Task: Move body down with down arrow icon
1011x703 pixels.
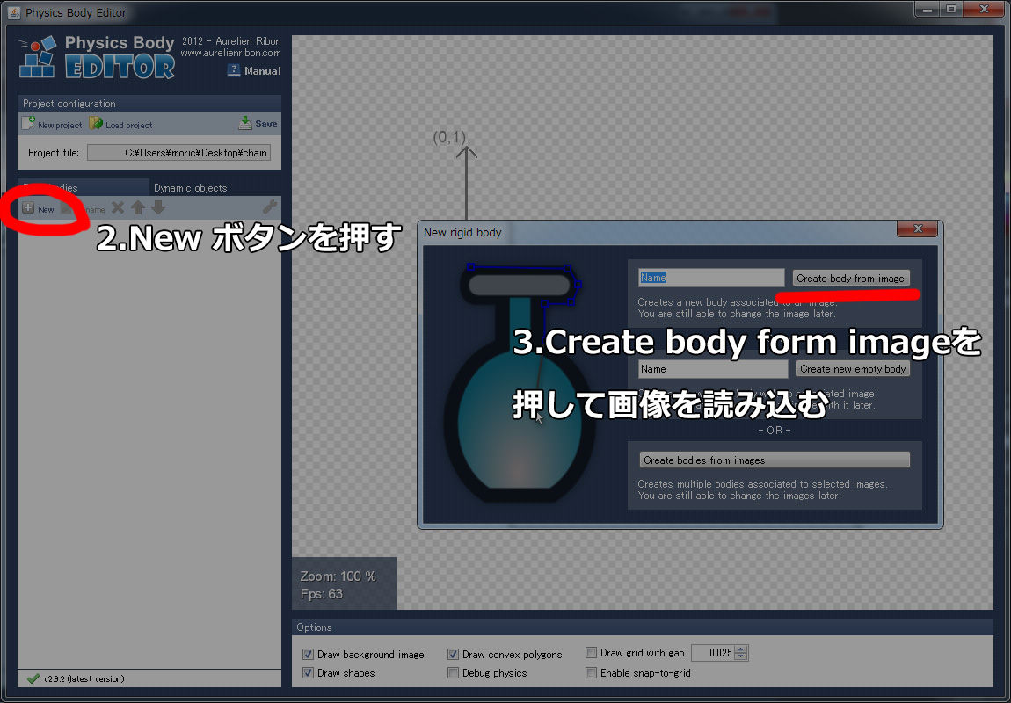Action: (x=158, y=207)
